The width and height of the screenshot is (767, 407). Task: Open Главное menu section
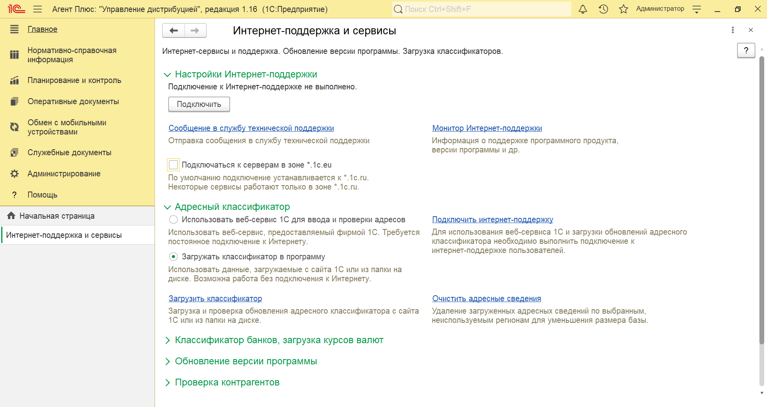42,29
